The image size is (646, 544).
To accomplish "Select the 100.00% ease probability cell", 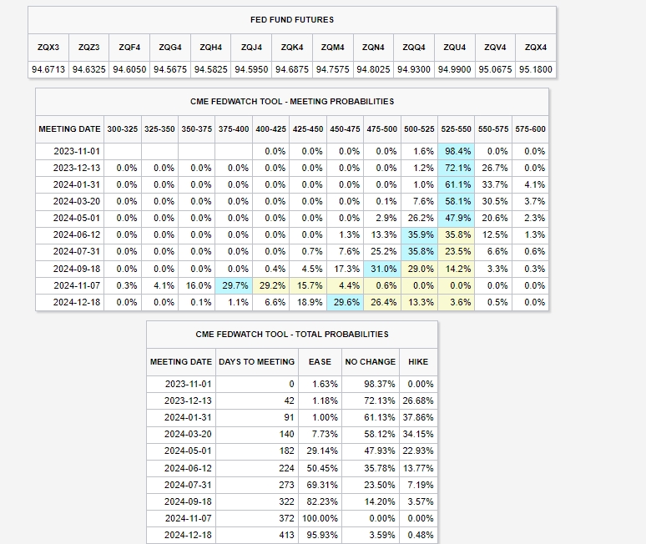I will (320, 518).
